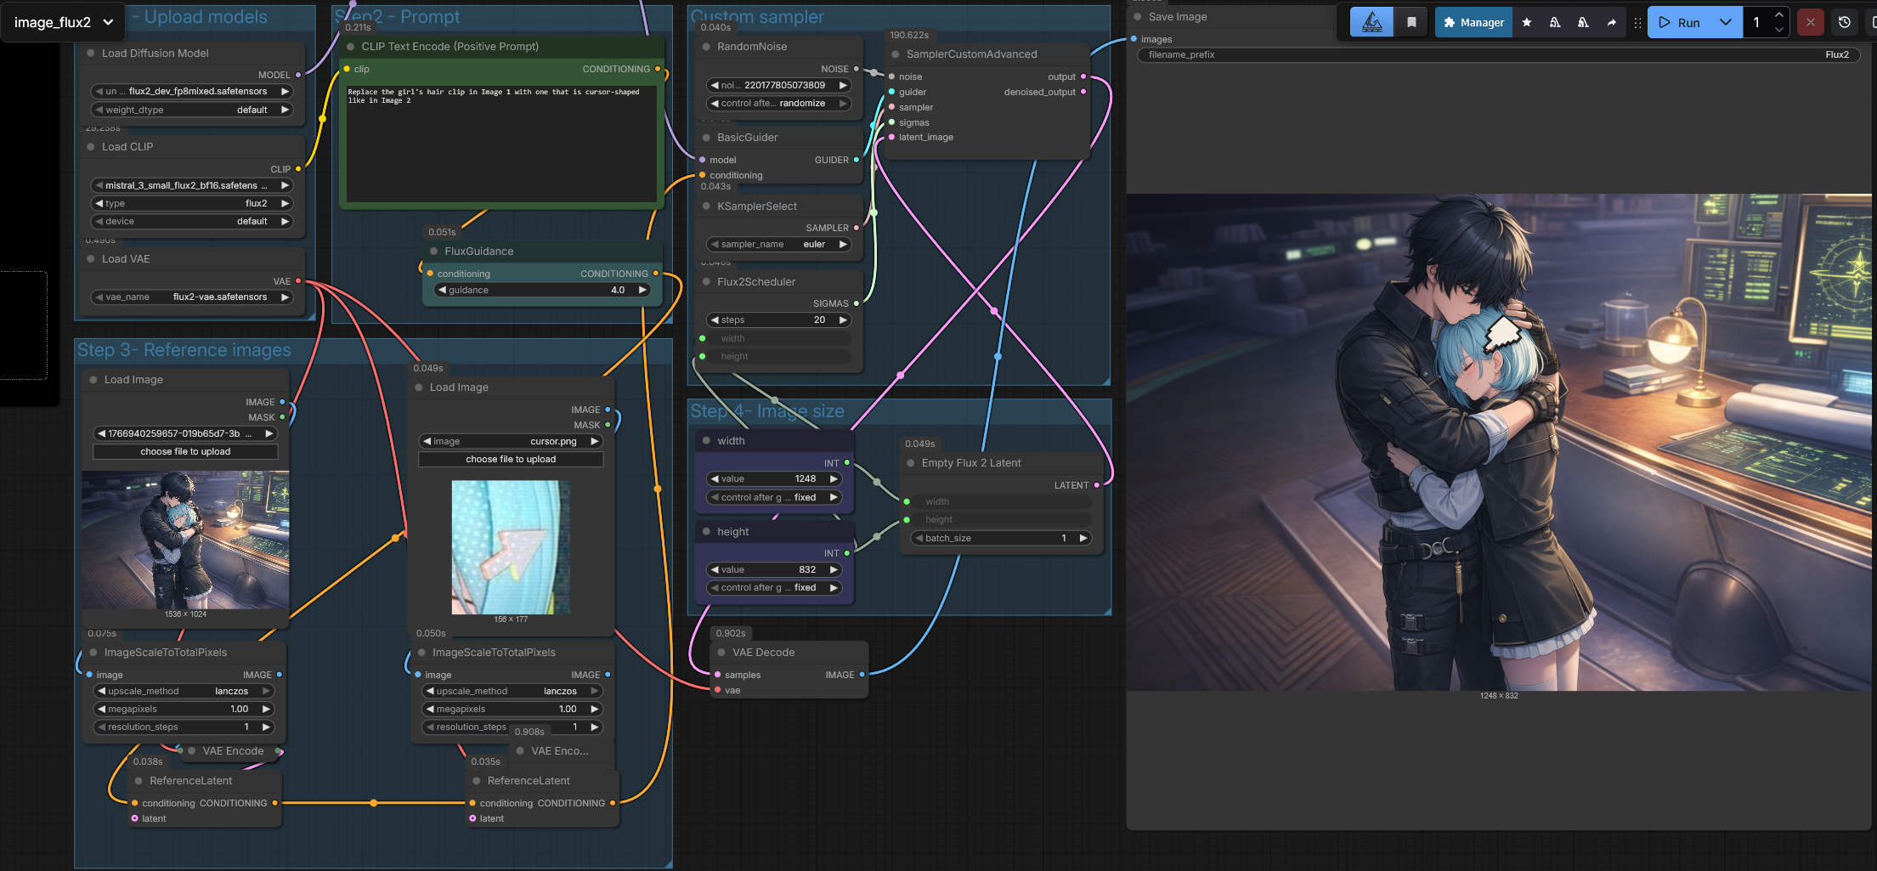Collapse the VAE Decode node via its title dot

pos(722,653)
